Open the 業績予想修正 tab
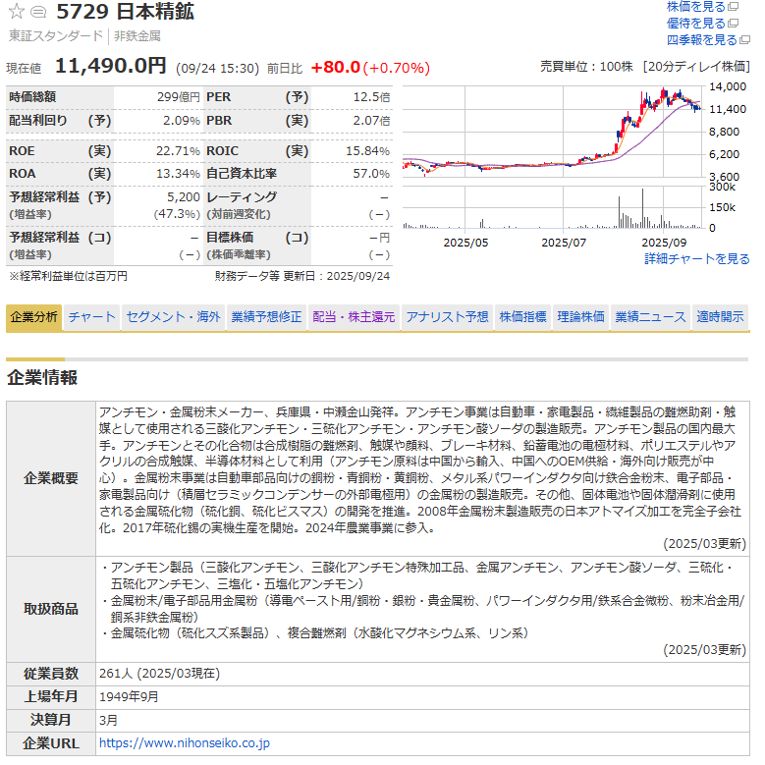The width and height of the screenshot is (765, 765). pos(266,317)
